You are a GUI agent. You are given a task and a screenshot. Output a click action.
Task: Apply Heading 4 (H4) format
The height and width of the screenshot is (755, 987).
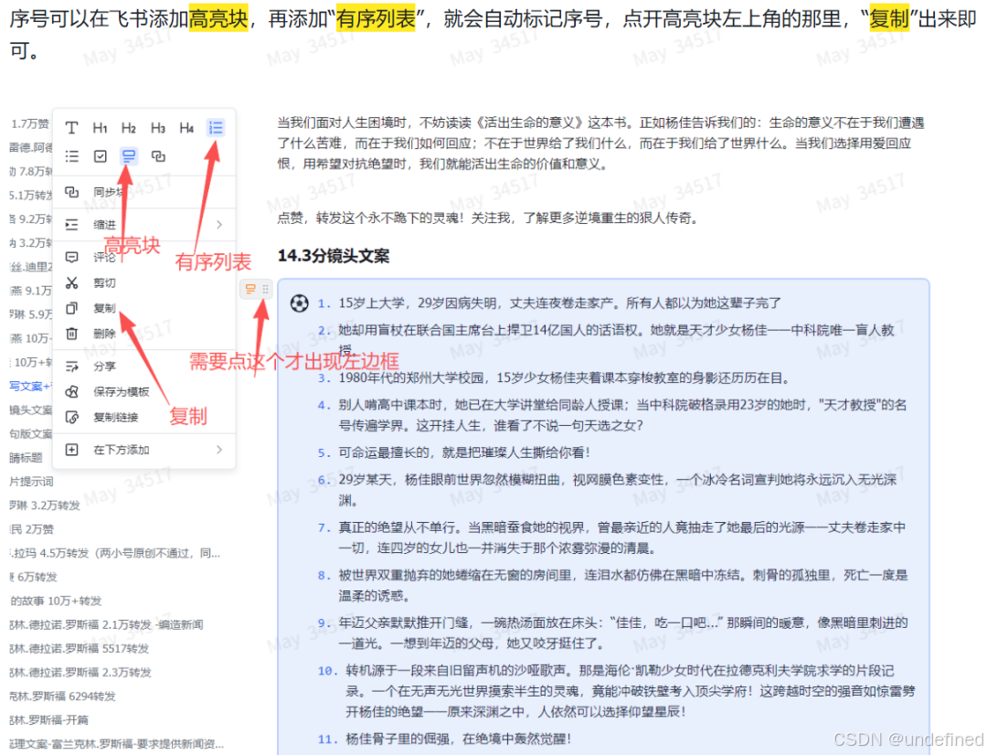point(187,128)
